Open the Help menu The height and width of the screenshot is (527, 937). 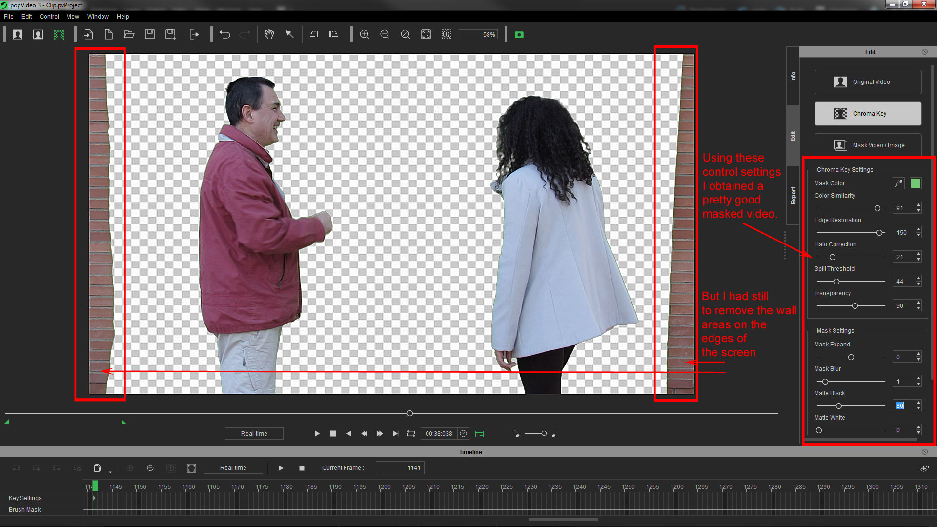point(123,17)
